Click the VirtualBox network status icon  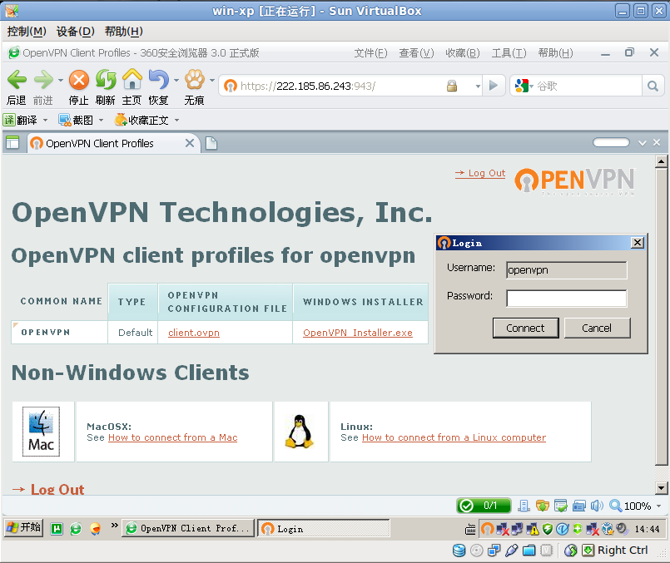click(x=494, y=551)
